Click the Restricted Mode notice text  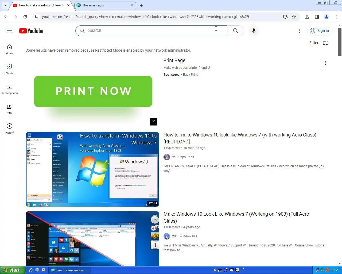pyautogui.click(x=108, y=50)
